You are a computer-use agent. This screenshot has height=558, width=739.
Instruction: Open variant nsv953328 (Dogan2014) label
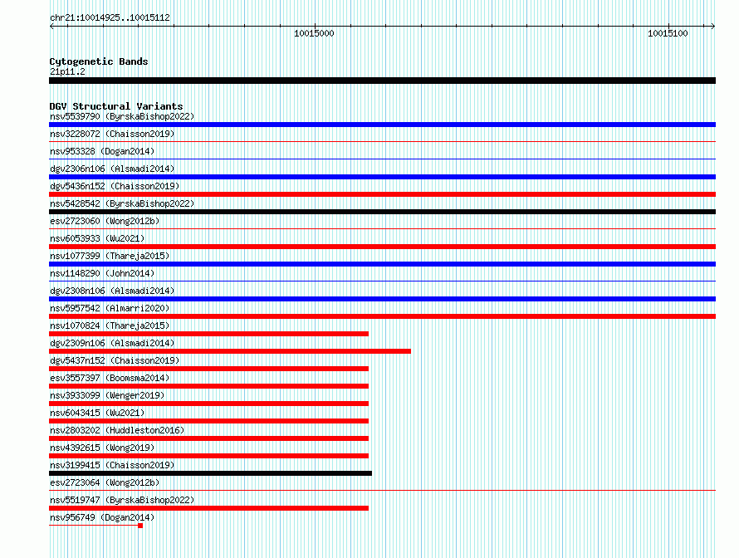[x=102, y=151]
